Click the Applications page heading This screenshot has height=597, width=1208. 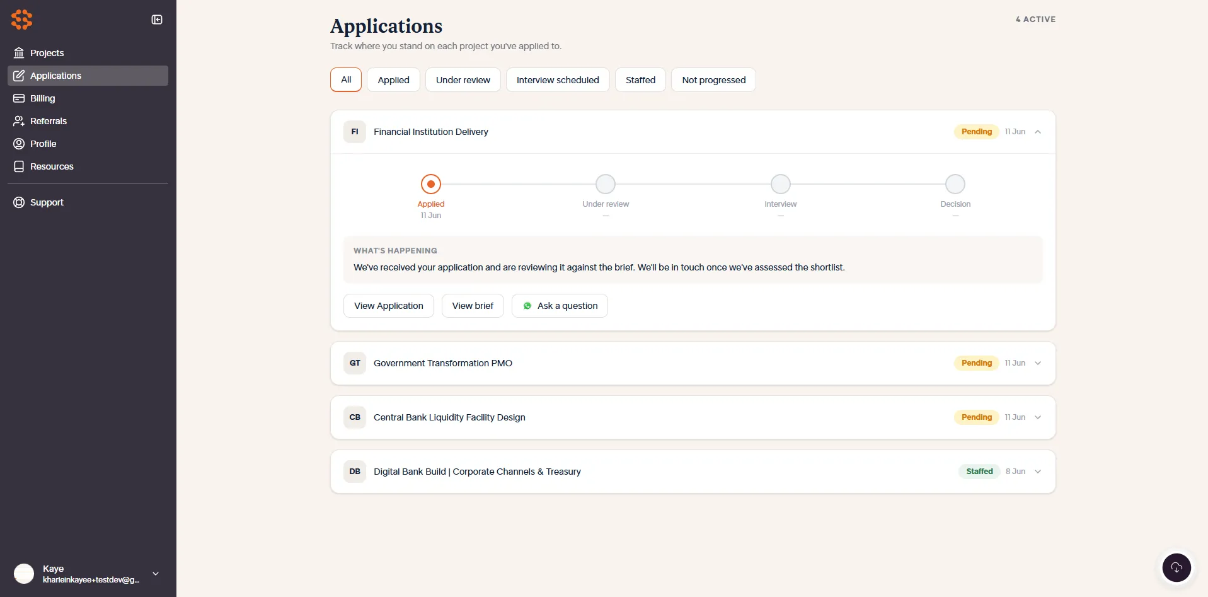(x=386, y=26)
